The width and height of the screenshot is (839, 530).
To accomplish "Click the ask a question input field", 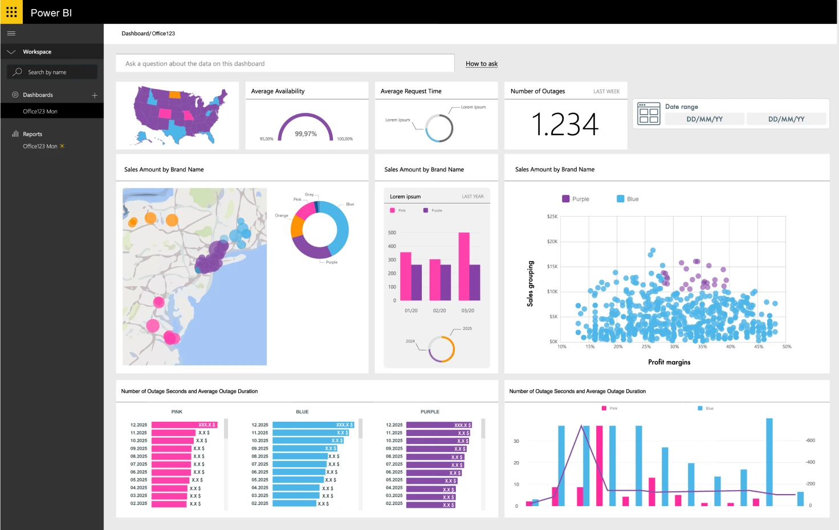I will pos(285,63).
